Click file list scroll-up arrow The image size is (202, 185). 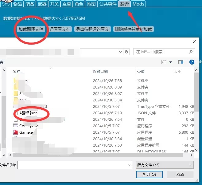(x=196, y=70)
